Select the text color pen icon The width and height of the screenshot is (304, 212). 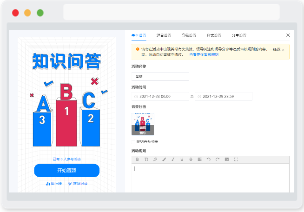click(155, 159)
